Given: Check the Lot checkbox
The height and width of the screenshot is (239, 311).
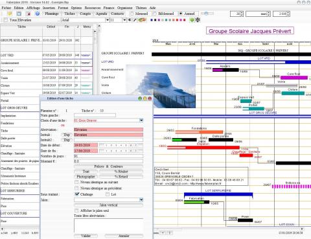Looking at the screenshot, I should pyautogui.click(x=108, y=194).
